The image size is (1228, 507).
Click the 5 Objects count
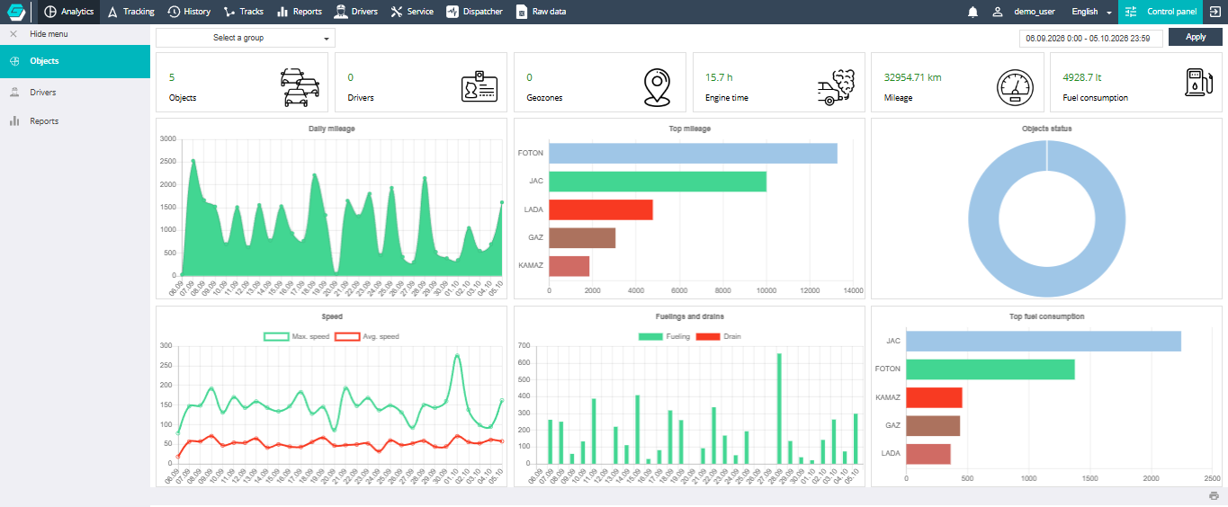pos(172,77)
